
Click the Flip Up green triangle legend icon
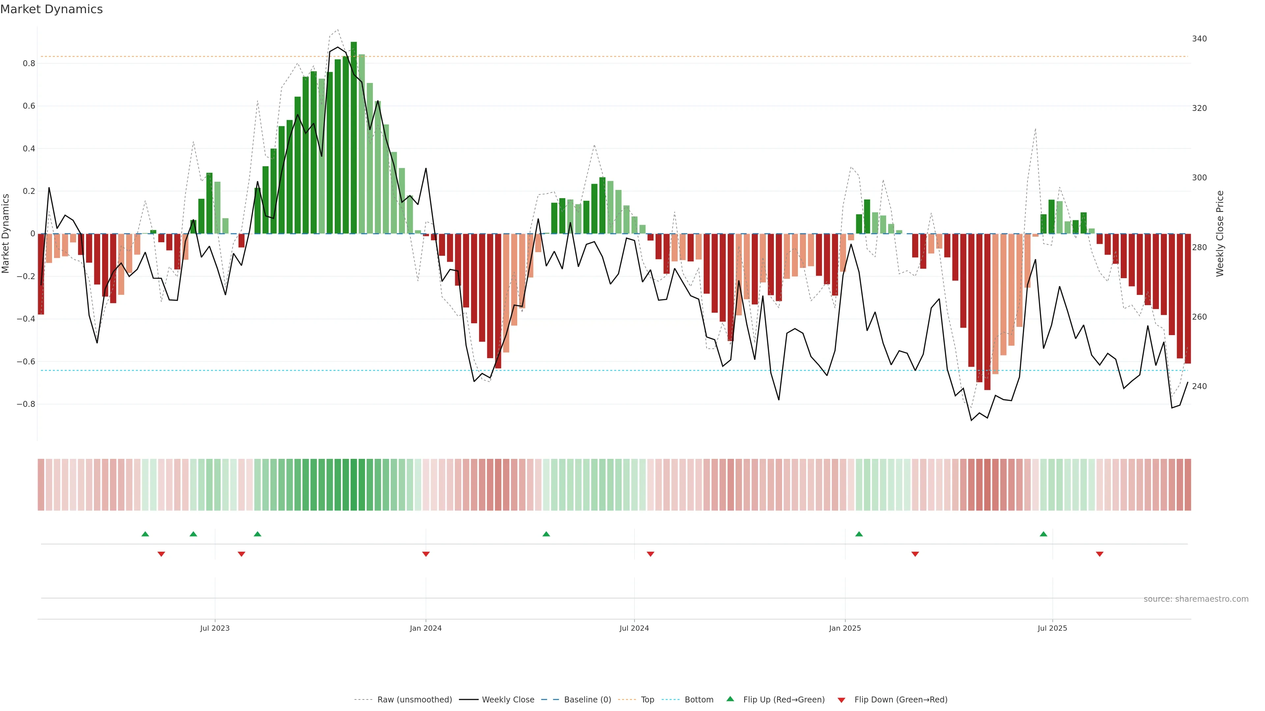pos(730,699)
